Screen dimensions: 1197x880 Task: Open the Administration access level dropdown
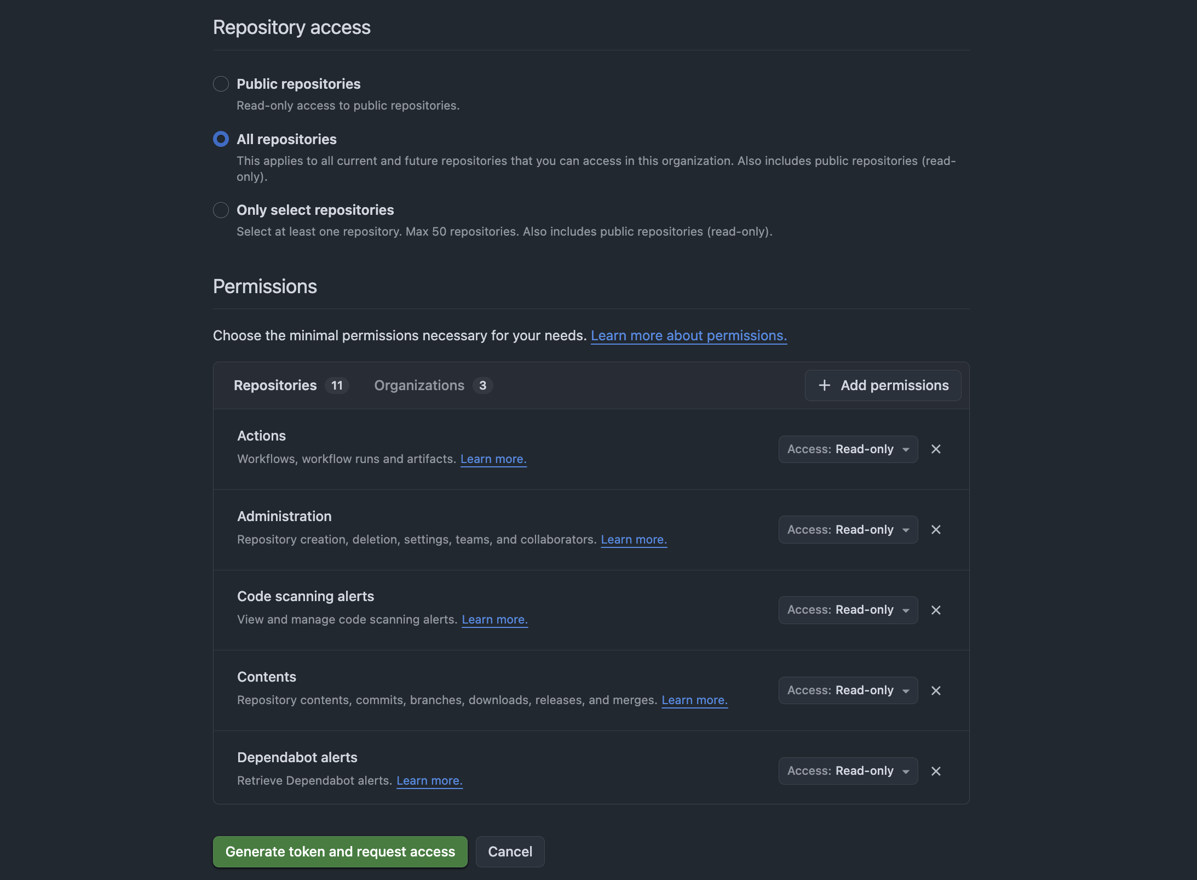tap(848, 530)
